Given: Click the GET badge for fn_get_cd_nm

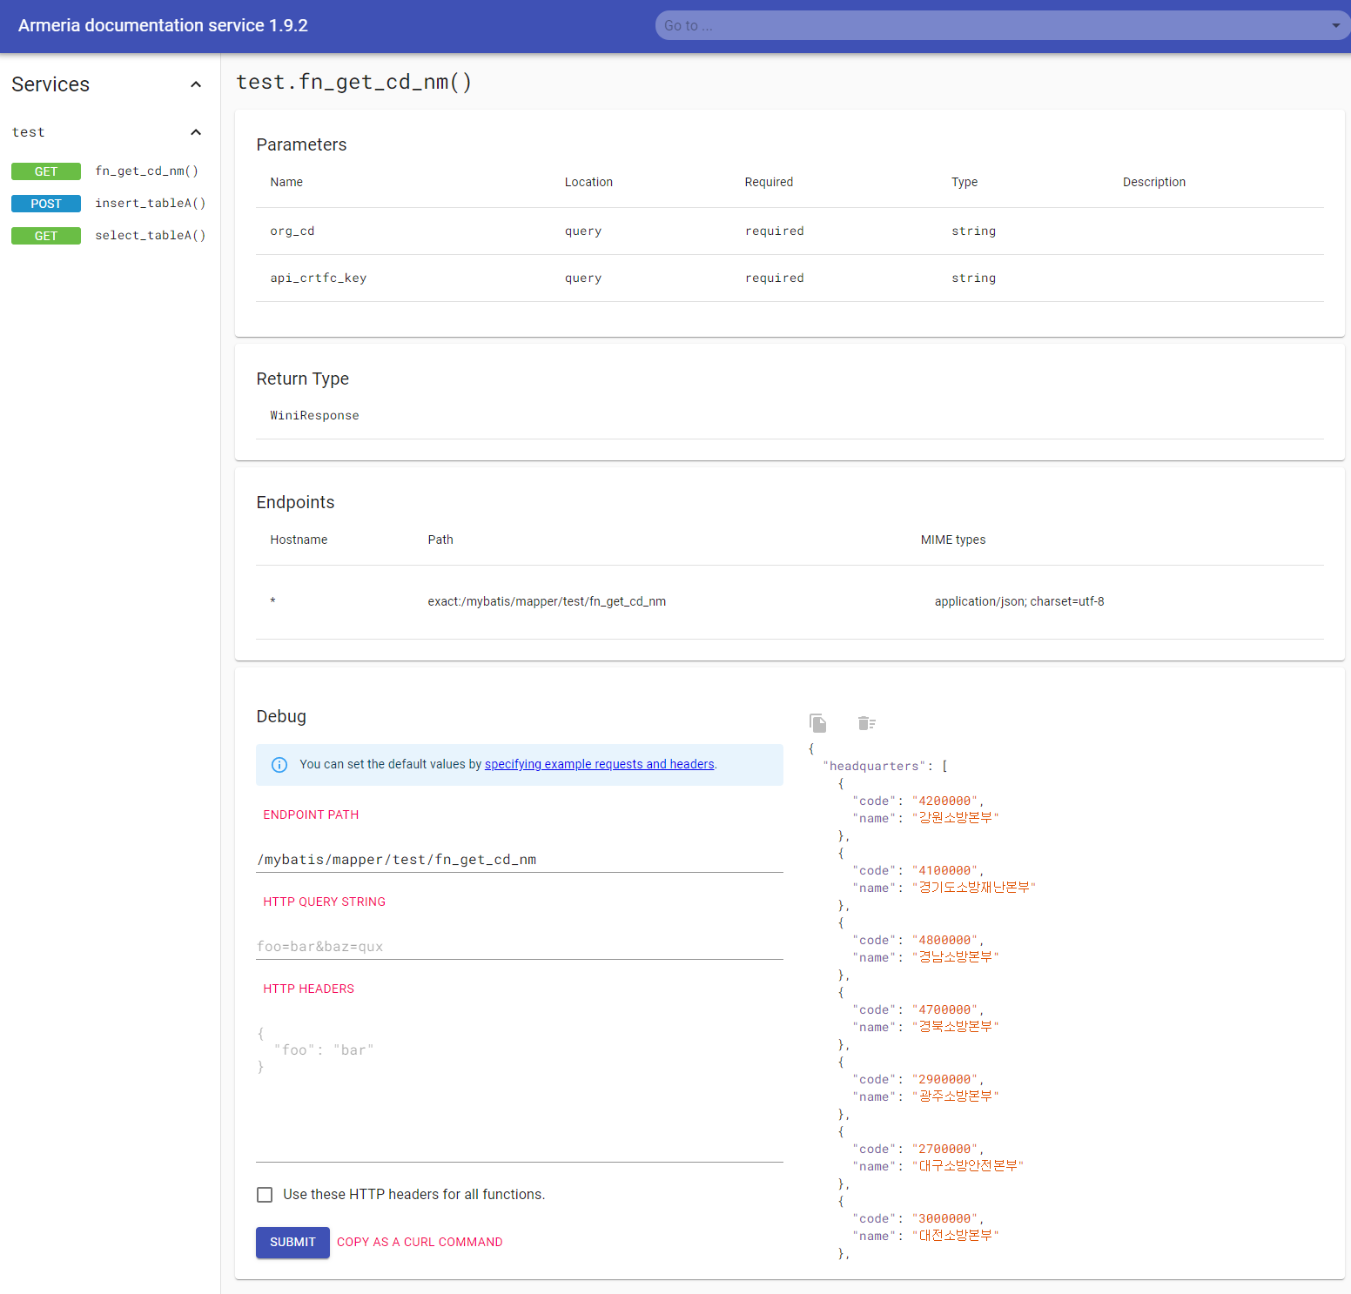Looking at the screenshot, I should [46, 171].
